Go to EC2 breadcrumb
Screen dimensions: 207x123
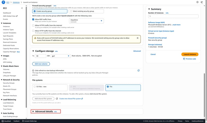tap(8, 2)
